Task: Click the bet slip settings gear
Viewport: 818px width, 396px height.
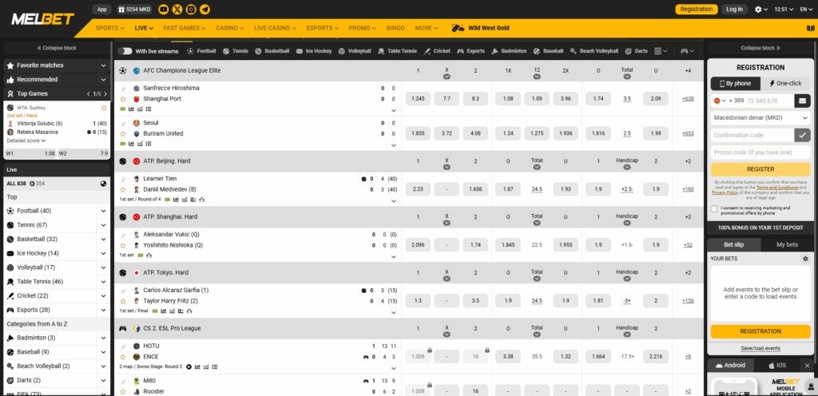Action: click(805, 259)
